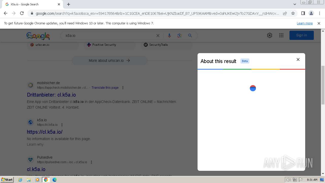Viewport: 325px width, 183px height.
Task: Click the 8:31 AM system clock
Action: [312, 180]
